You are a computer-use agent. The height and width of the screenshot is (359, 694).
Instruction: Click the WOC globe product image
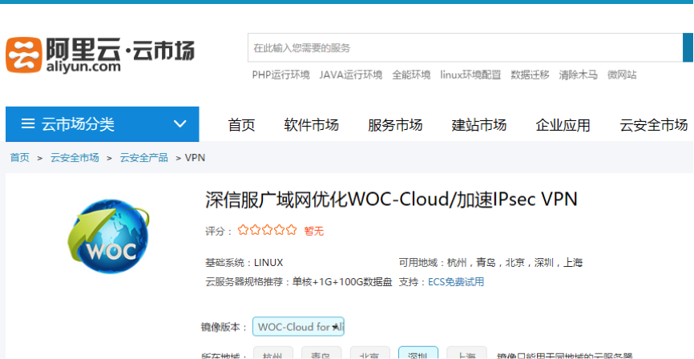coord(109,236)
